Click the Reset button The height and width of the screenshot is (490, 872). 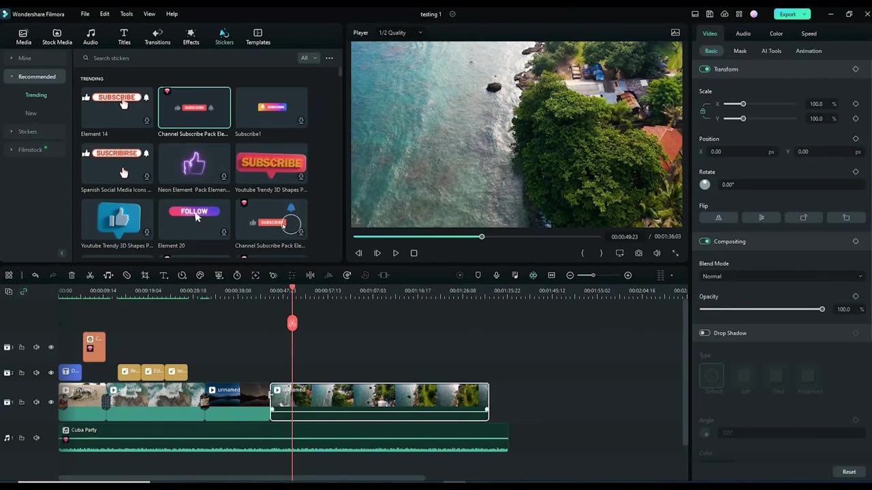[x=849, y=472]
